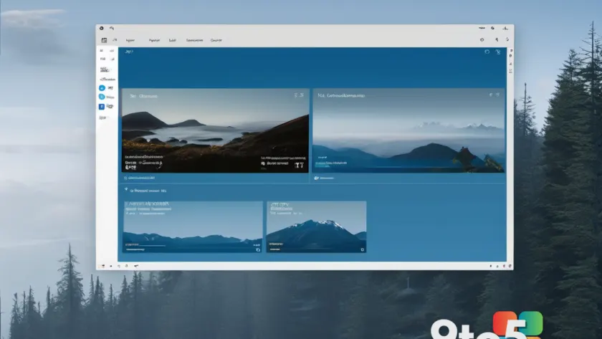Image resolution: width=602 pixels, height=339 pixels.
Task: Click the icons at the misty mountain card's top-right corner
Action: pos(494,95)
